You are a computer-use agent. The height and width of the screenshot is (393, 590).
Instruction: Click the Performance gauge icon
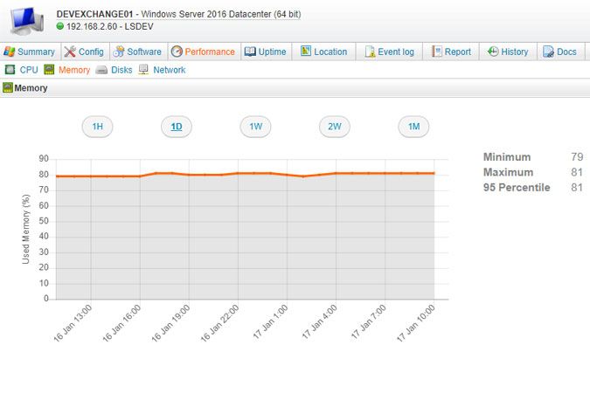click(x=177, y=52)
